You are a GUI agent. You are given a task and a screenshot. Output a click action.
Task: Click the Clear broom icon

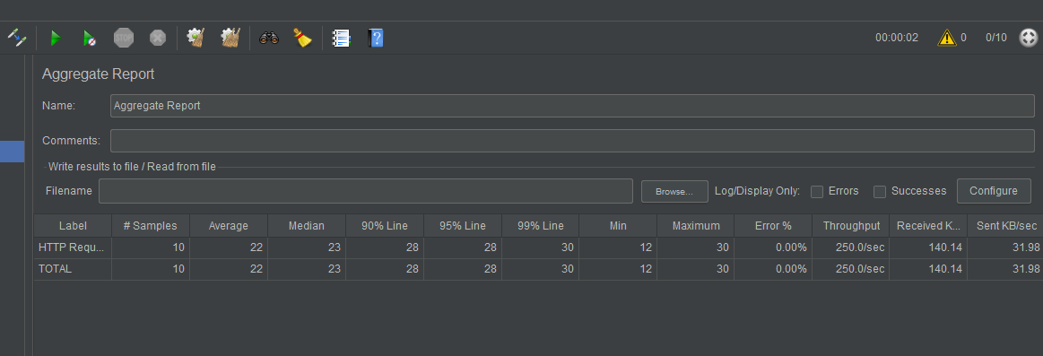(x=196, y=38)
